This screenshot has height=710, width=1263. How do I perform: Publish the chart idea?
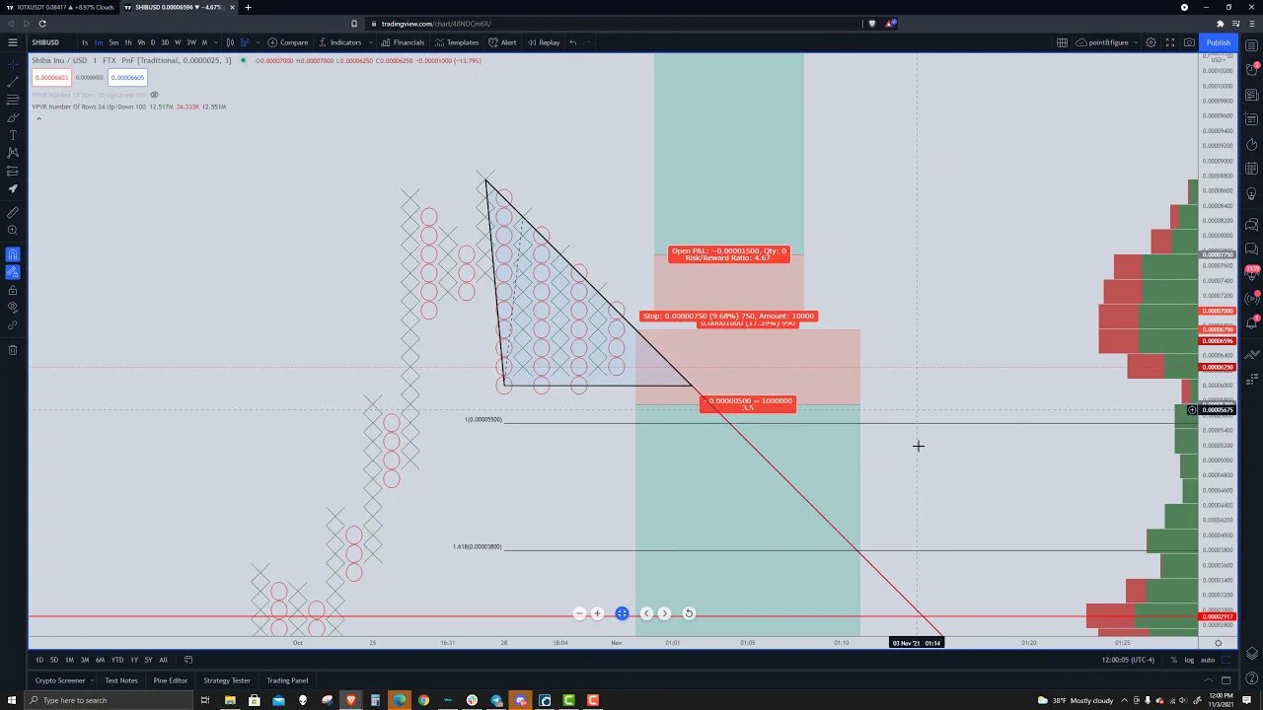1219,42
